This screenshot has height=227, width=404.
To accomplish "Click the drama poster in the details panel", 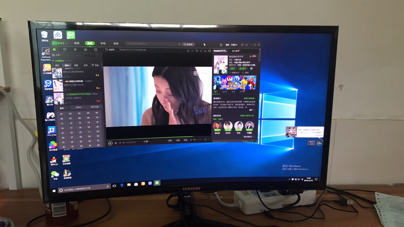I will pos(221,65).
